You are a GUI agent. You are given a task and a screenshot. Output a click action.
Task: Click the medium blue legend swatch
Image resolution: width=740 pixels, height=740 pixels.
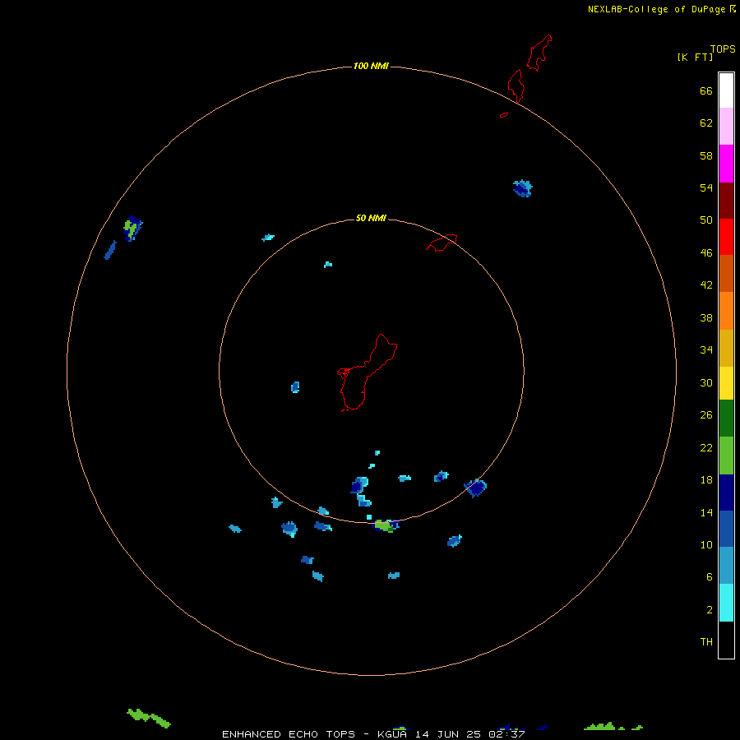[x=726, y=529]
